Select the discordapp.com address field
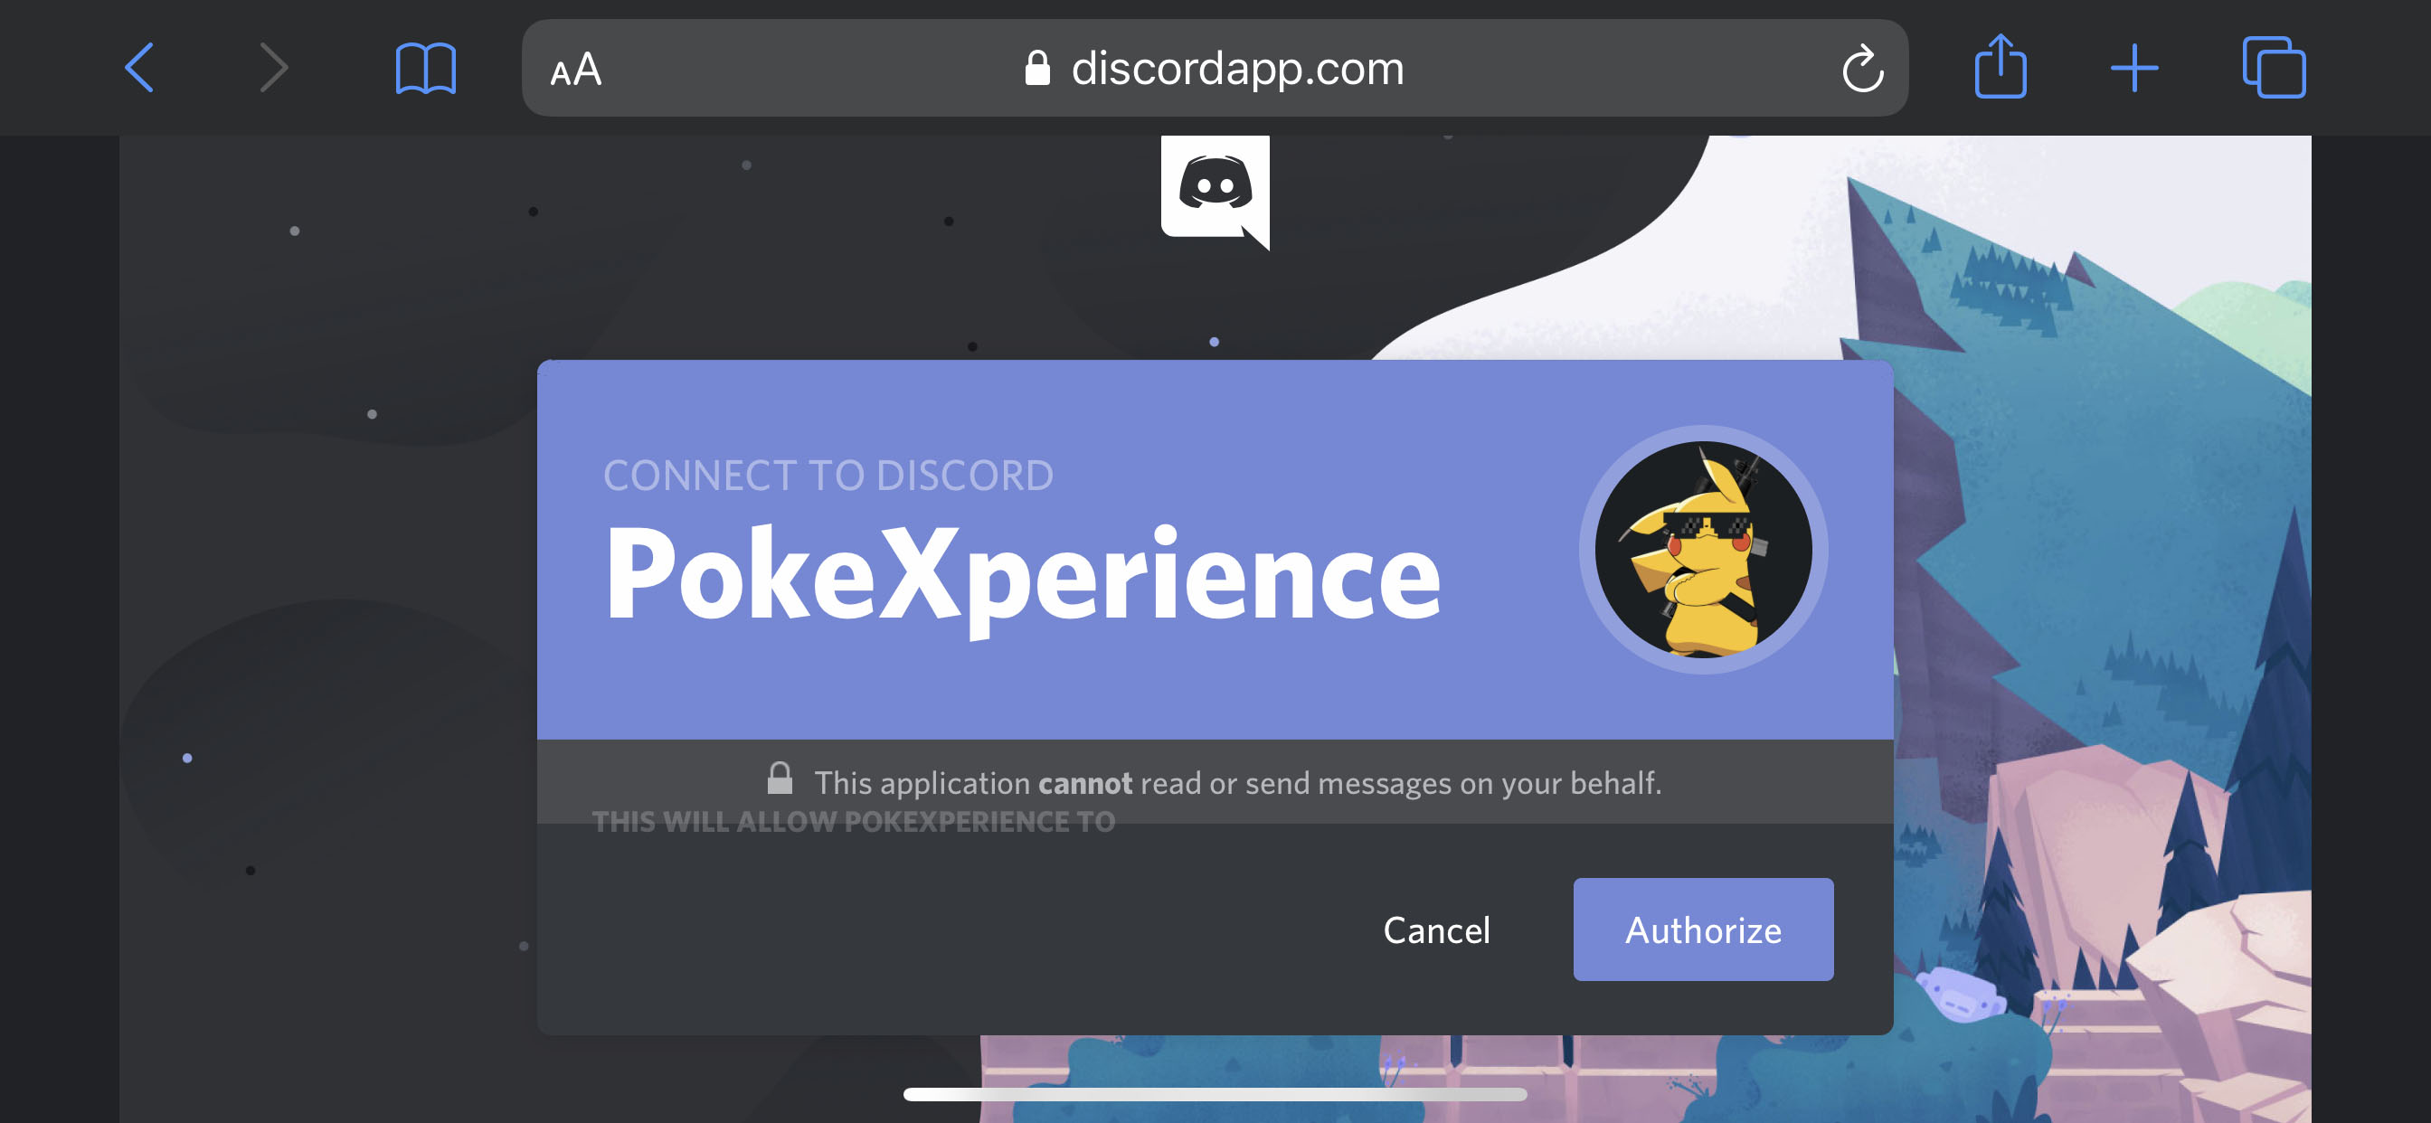The image size is (2431, 1123). pyautogui.click(x=1215, y=68)
